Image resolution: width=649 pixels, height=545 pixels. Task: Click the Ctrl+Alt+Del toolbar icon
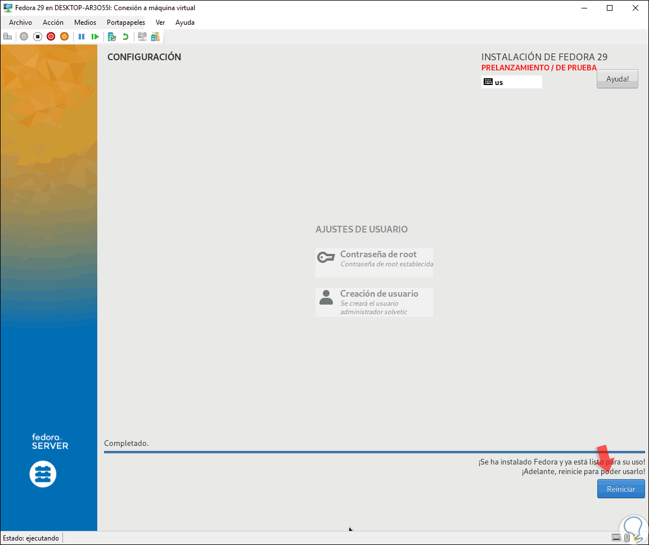[x=7, y=37]
